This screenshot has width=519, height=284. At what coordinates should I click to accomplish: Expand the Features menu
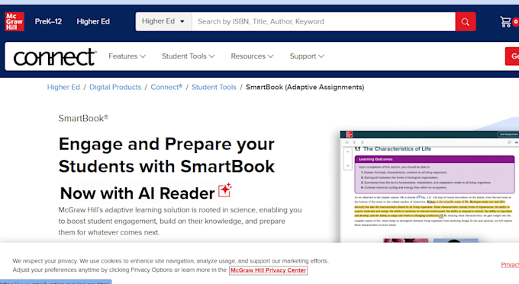(x=127, y=56)
